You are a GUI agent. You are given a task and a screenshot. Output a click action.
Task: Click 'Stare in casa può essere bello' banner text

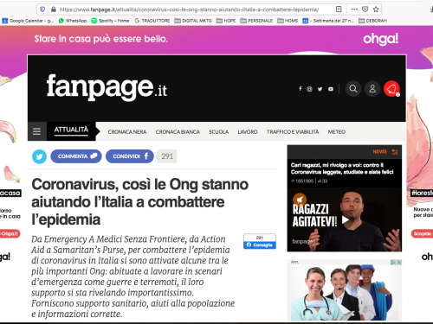101,39
